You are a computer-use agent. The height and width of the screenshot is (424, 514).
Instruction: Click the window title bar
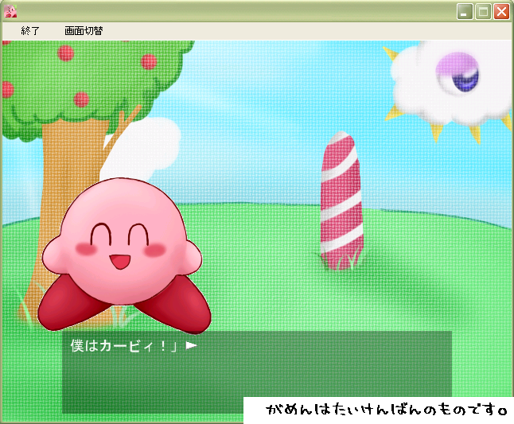tap(239, 11)
